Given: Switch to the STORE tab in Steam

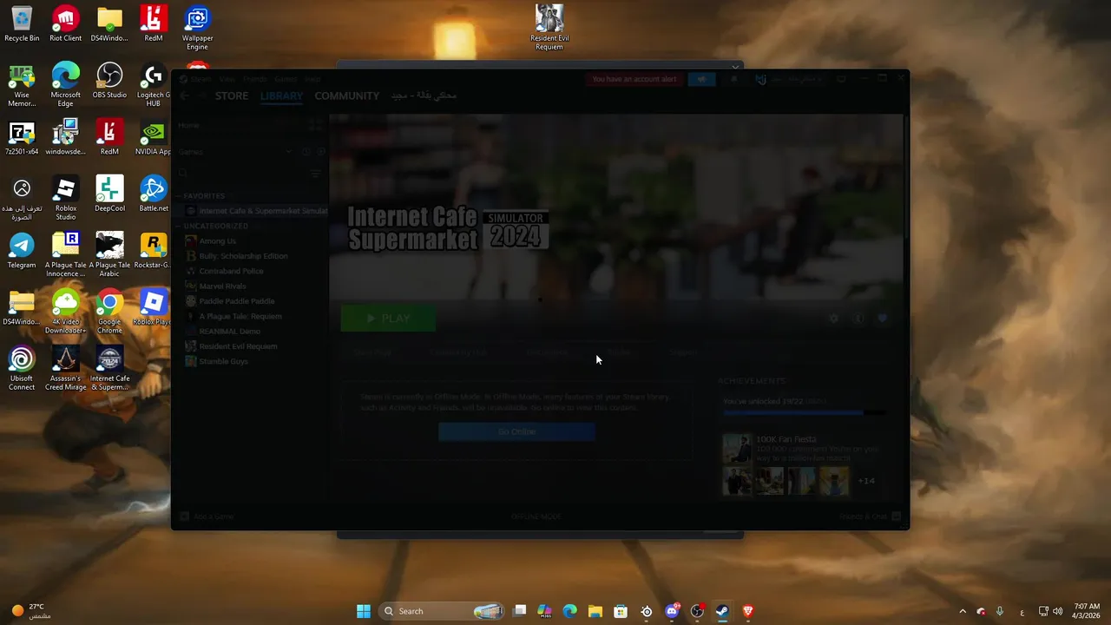Looking at the screenshot, I should (x=232, y=95).
